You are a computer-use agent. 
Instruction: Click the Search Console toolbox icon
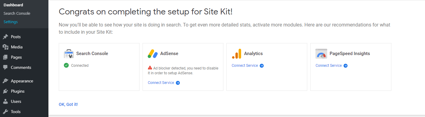[69, 54]
